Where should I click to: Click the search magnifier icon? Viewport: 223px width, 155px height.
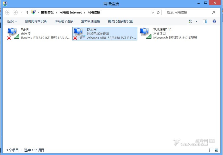[x=213, y=12]
